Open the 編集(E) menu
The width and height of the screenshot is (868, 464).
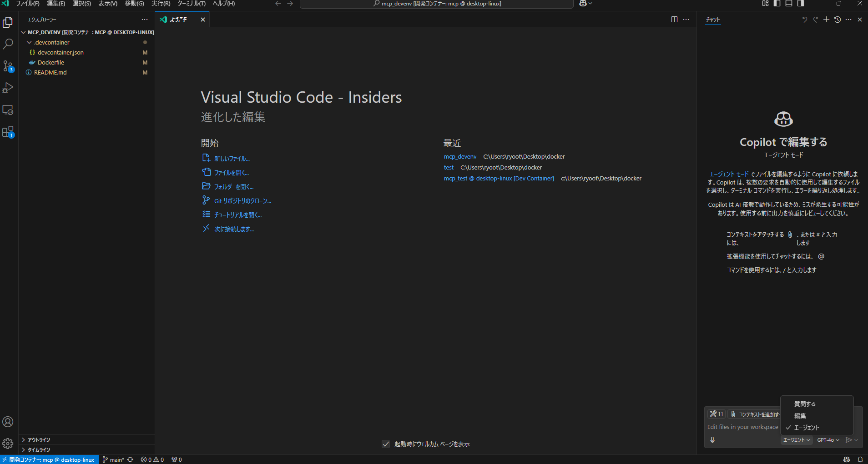click(56, 4)
